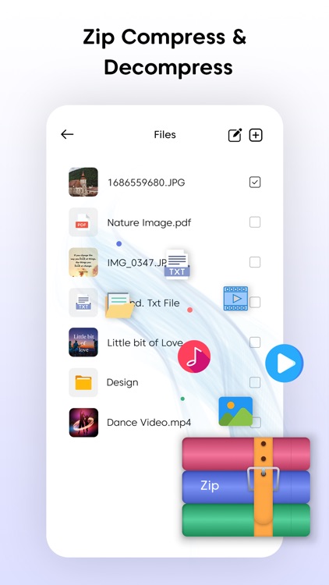Click the yellow Design folder icon

[x=83, y=382]
